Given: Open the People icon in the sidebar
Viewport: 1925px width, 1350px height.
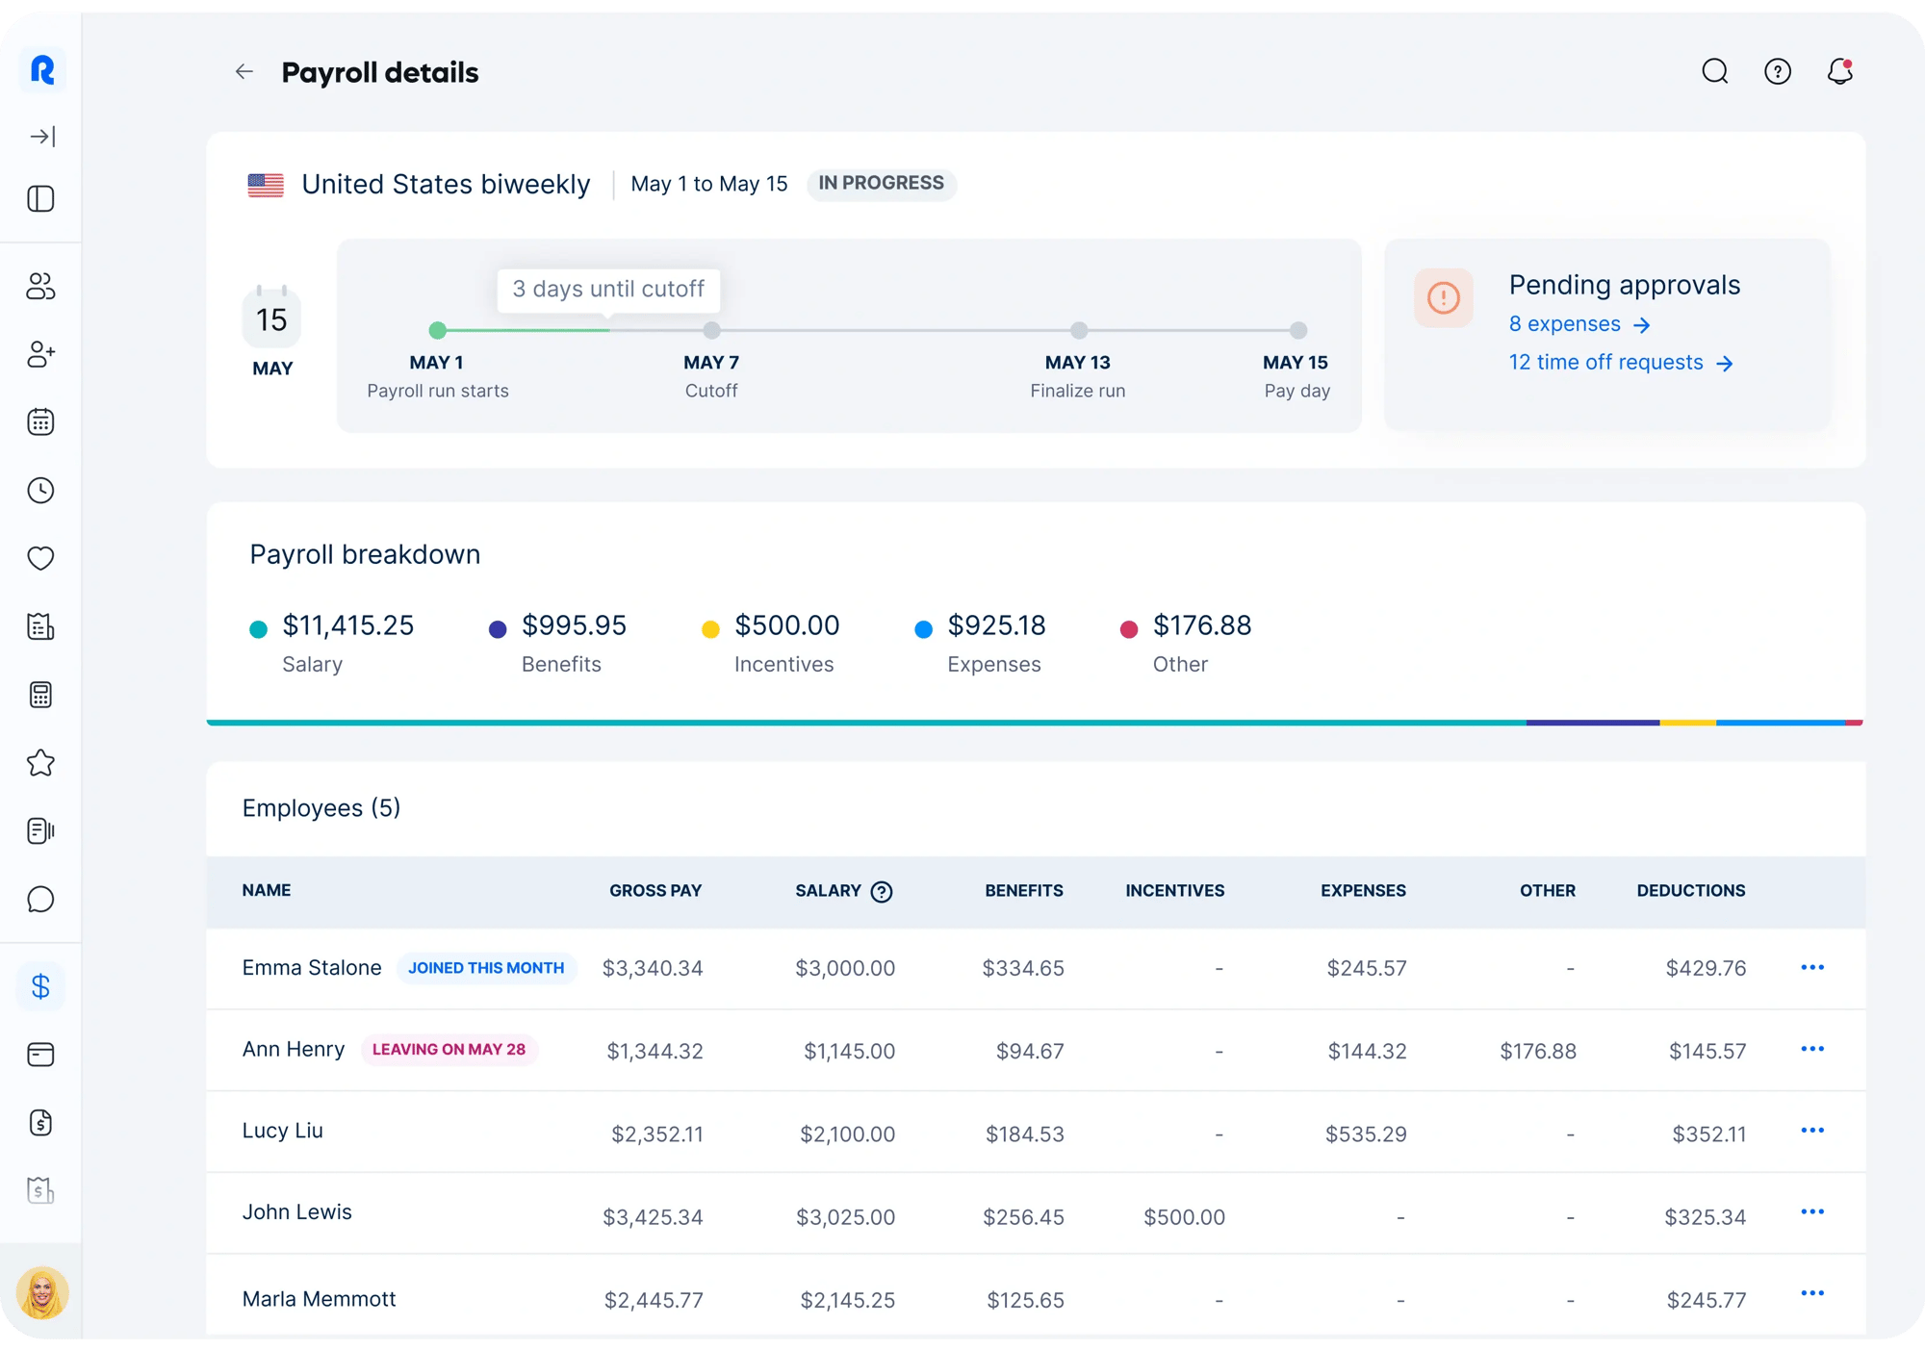Looking at the screenshot, I should coord(40,287).
